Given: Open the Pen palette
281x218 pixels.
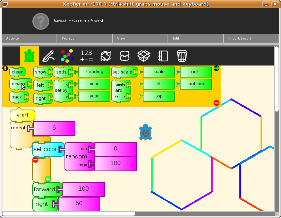Looking at the screenshot, I should (x=48, y=56).
